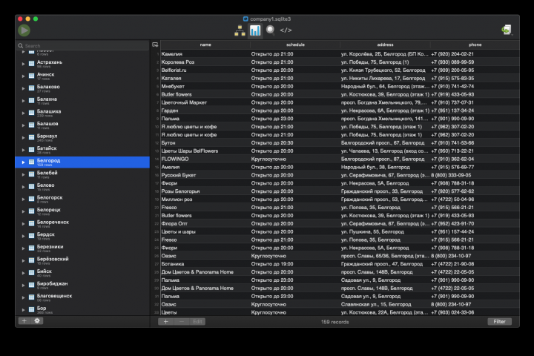Viewport: 534px width, 356px height.
Task: Sort by the phone column header
Action: (x=475, y=44)
